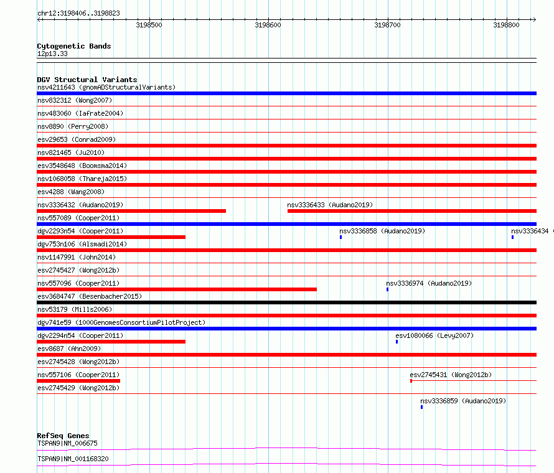Open TSPAN9|NM_001168320 RefSeq gene
This screenshot has height=473, width=554.
tap(73, 459)
